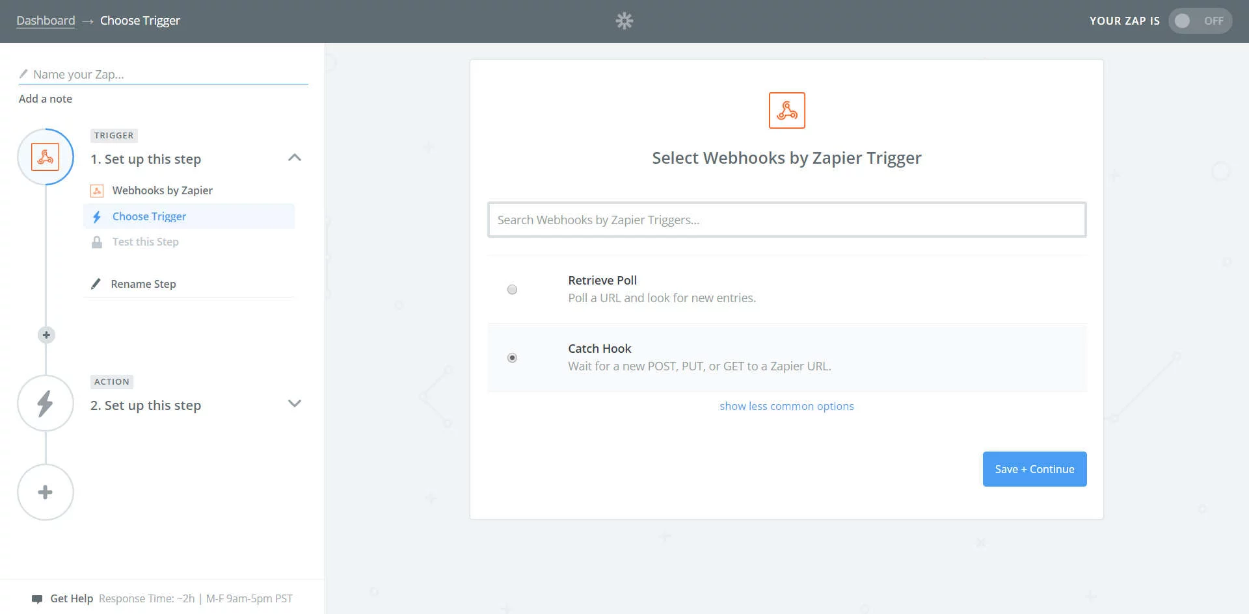Click 'Wait for a new POST, PUT, or GET' description

click(700, 366)
